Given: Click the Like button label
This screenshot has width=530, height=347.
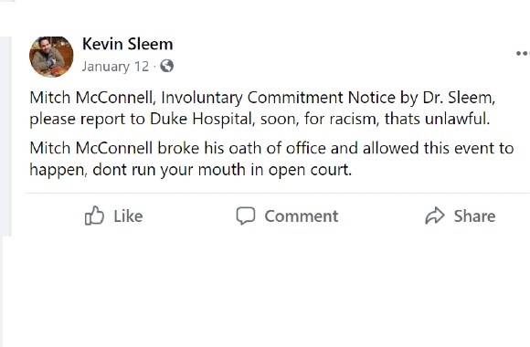Looking at the screenshot, I should (128, 216).
